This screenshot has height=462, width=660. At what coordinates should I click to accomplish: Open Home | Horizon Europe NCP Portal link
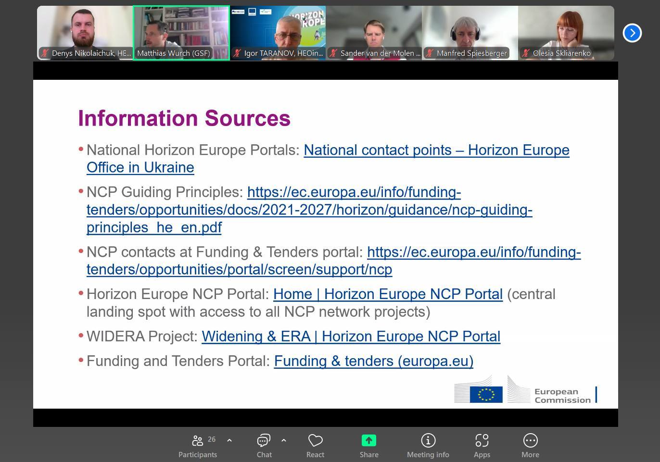(388, 294)
